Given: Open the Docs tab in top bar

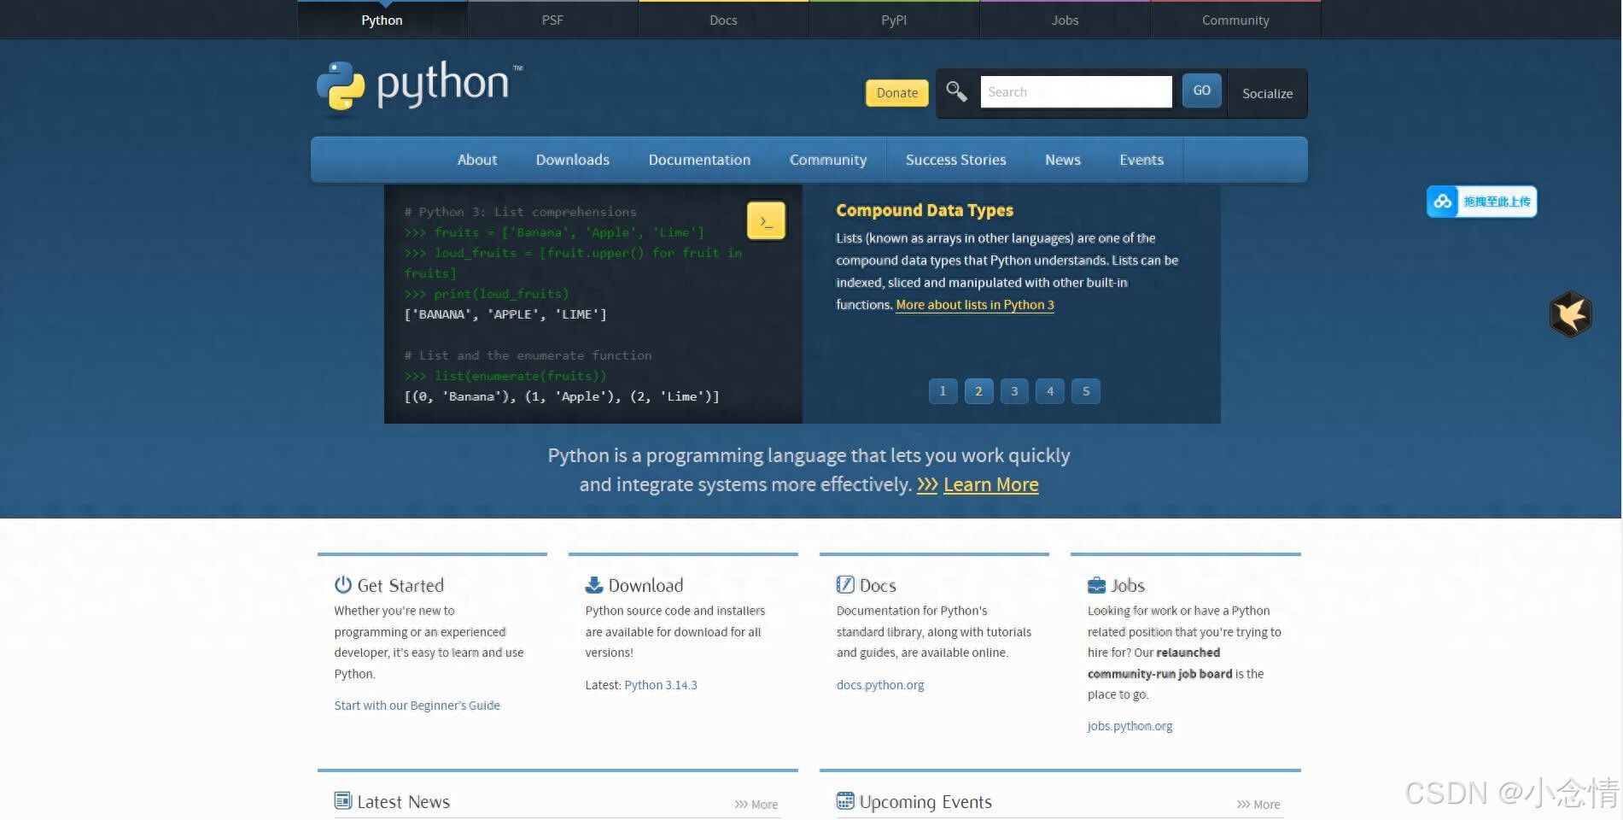Looking at the screenshot, I should pos(723,20).
